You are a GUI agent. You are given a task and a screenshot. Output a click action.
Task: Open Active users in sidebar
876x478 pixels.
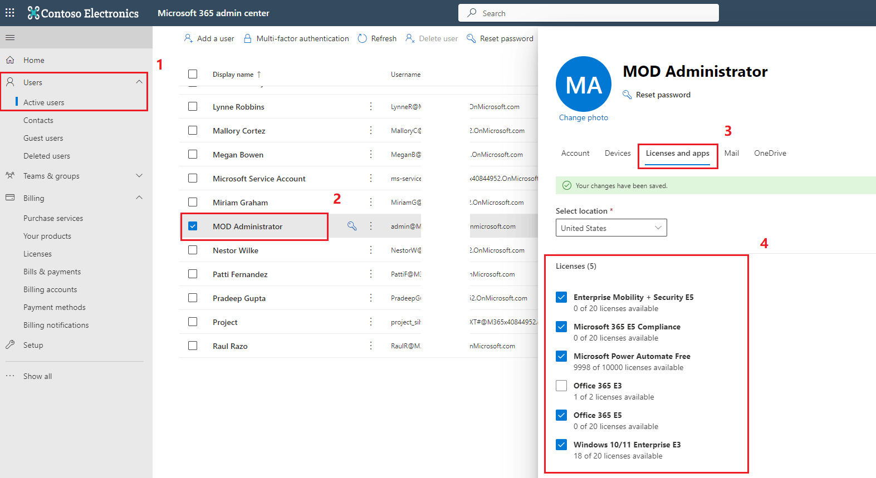(43, 102)
